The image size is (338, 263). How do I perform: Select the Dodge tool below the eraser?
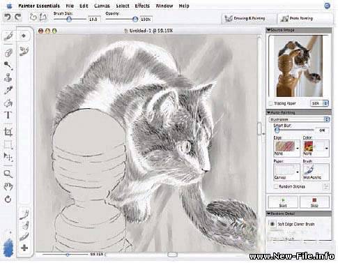coord(8,66)
